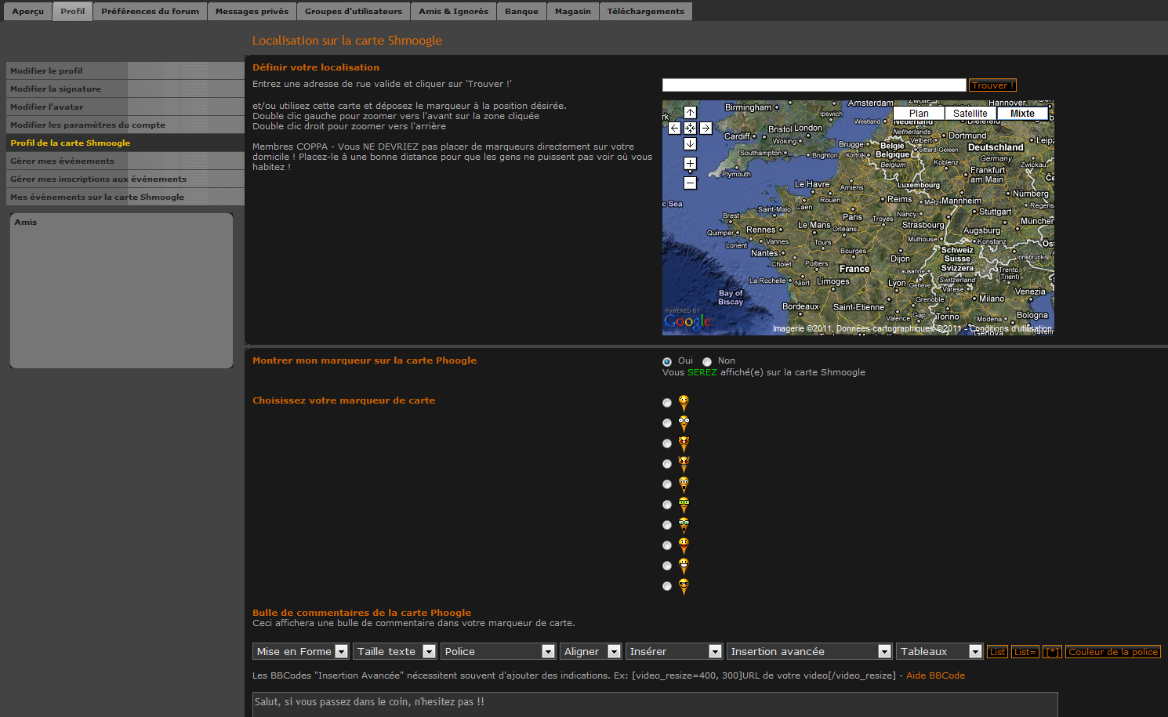Open the 'Police' font dropdown

click(499, 651)
